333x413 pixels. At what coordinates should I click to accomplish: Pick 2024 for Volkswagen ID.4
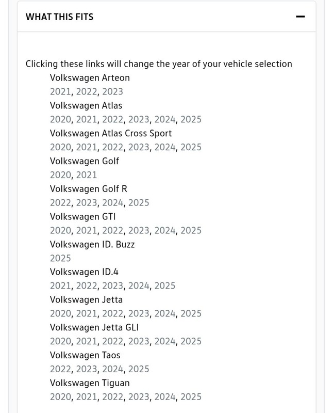(139, 286)
